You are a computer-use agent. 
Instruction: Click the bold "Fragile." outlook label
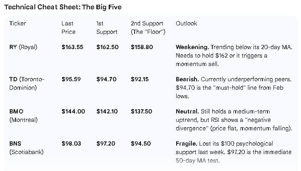coord(186,143)
